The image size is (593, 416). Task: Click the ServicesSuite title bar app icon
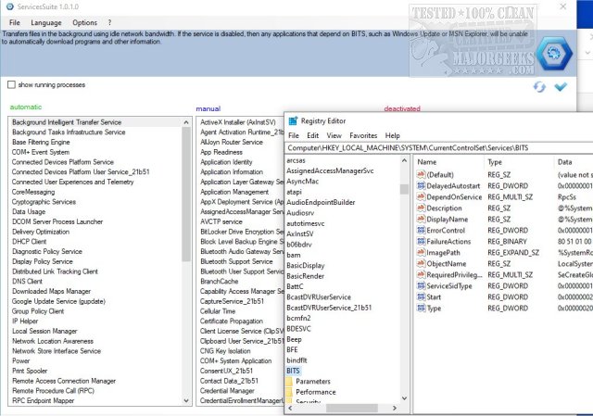[x=10, y=6]
